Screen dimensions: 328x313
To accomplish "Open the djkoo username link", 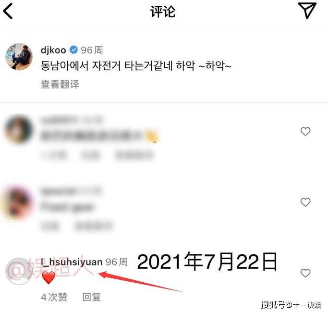I will pyautogui.click(x=53, y=50).
